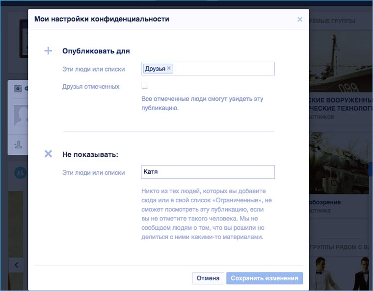Click the plus icon beside Опубликовать для
373x291 pixels.
coord(48,51)
